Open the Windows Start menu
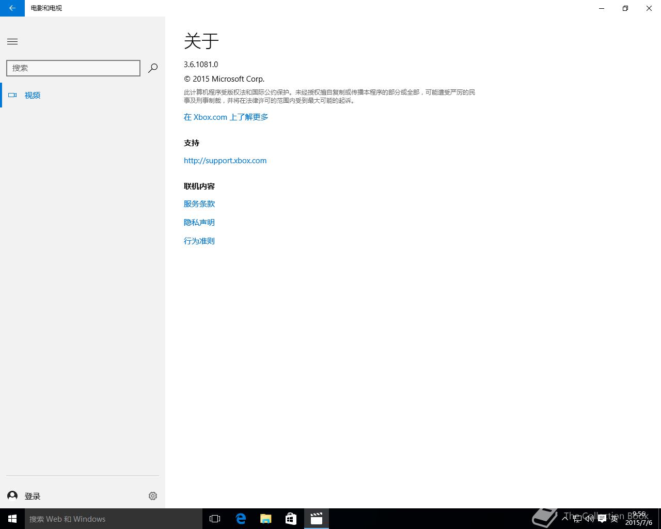Image resolution: width=661 pixels, height=529 pixels. [12, 519]
